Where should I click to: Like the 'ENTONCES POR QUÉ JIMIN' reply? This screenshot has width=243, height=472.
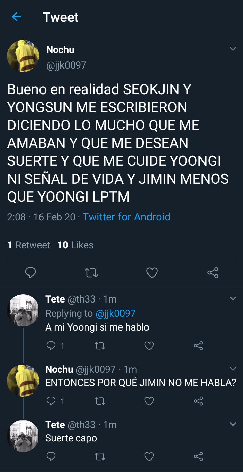(149, 401)
